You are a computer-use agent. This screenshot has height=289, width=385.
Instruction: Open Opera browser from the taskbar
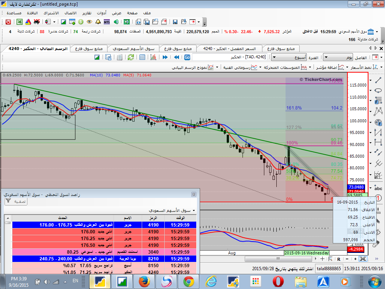(278, 281)
